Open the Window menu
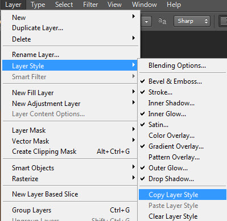The height and width of the screenshot is (221, 227). click(x=145, y=5)
